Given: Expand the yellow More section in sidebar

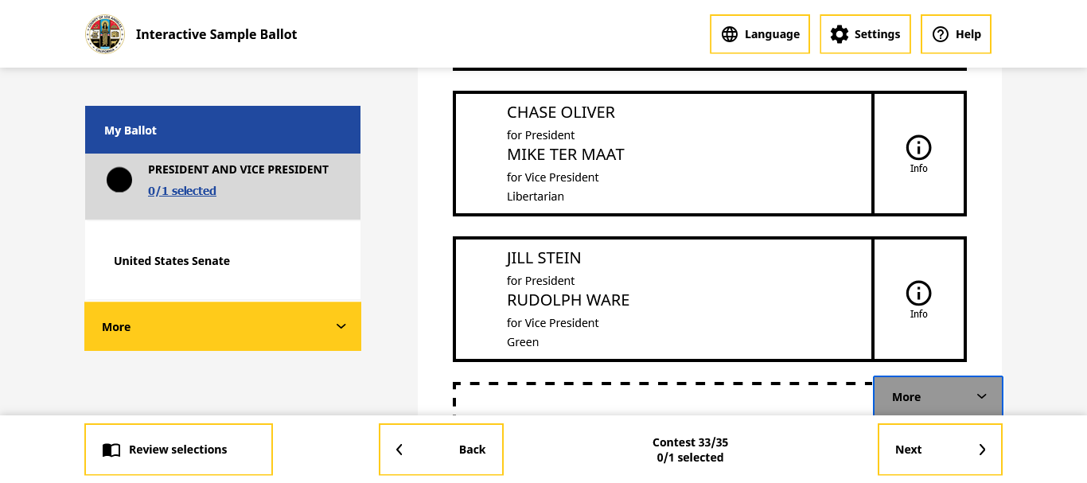Looking at the screenshot, I should click(222, 326).
